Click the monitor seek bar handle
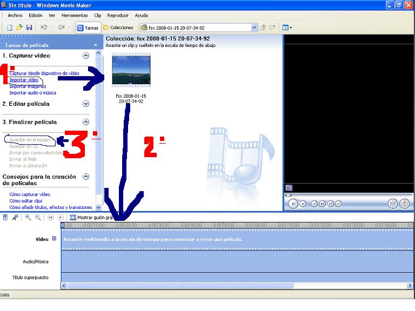The width and height of the screenshot is (415, 311). (x=288, y=195)
